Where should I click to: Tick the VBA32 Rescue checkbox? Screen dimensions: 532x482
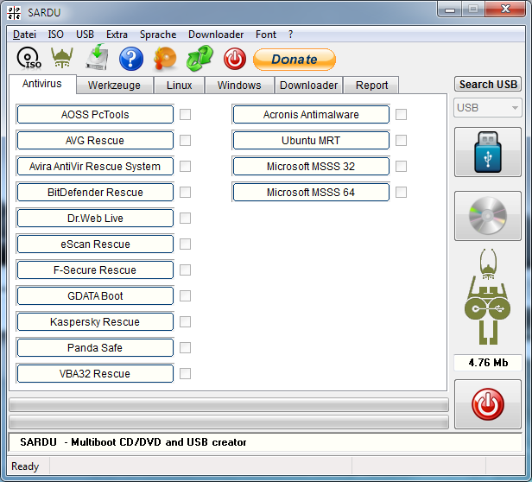[185, 374]
